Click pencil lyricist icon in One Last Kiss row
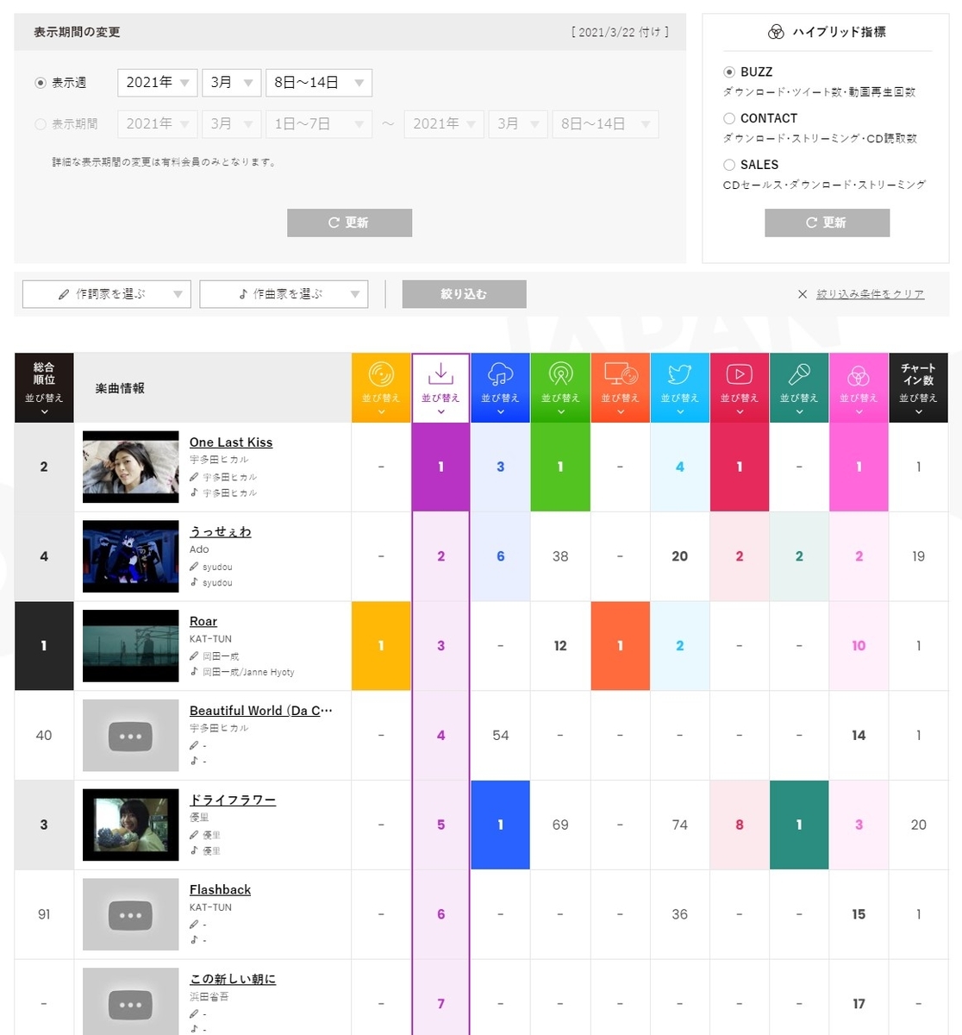962x1035 pixels. (x=194, y=477)
